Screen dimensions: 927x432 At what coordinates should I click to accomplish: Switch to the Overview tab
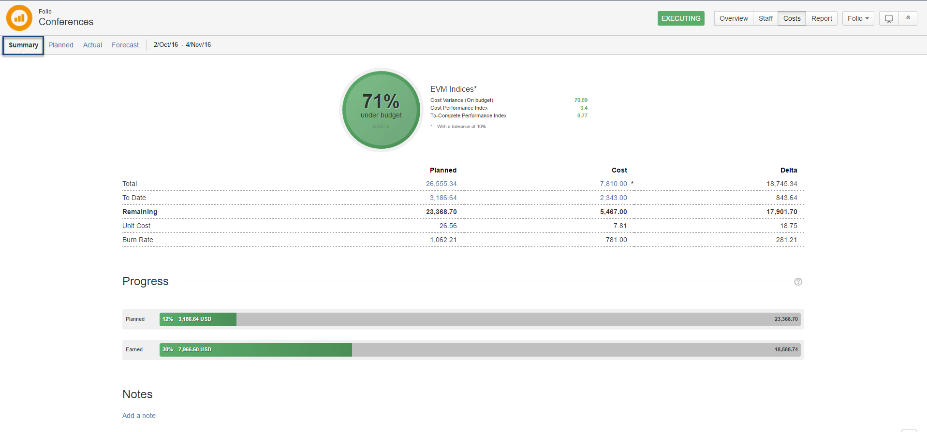[733, 18]
